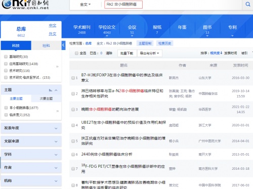Click the magnifier search icon
This screenshot has width=253, height=189.
click(248, 4)
